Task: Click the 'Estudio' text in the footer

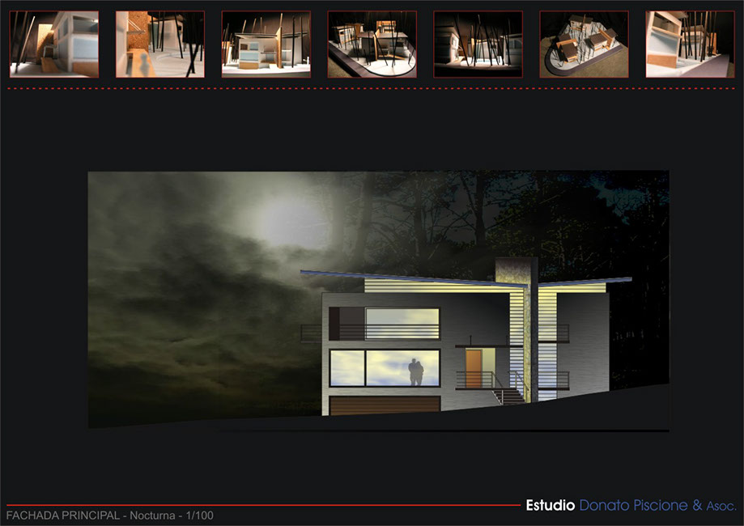Action: click(x=551, y=506)
